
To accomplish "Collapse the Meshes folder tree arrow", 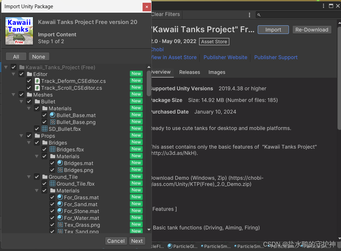I will pos(13,95).
